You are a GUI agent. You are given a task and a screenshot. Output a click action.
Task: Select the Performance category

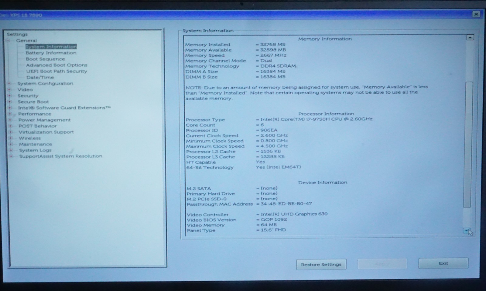35,114
